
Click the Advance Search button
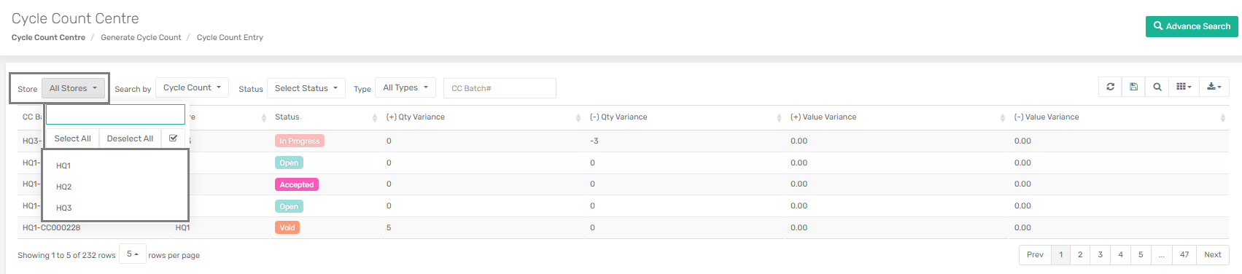[x=1192, y=26]
